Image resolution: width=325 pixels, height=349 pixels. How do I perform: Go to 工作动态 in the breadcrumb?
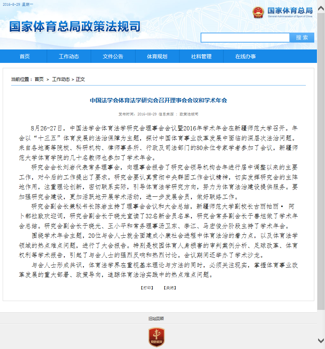pos(61,79)
